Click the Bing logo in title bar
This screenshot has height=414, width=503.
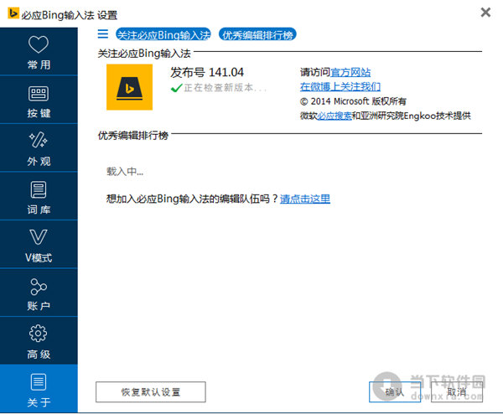(x=13, y=13)
